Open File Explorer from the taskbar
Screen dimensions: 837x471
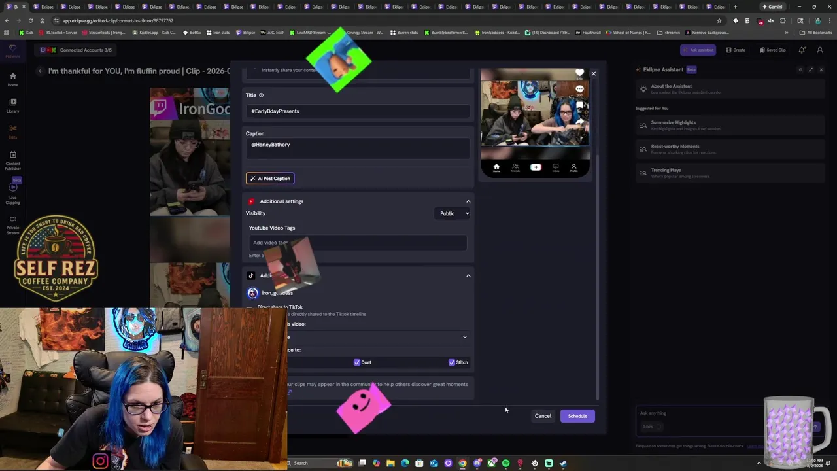pyautogui.click(x=390, y=463)
